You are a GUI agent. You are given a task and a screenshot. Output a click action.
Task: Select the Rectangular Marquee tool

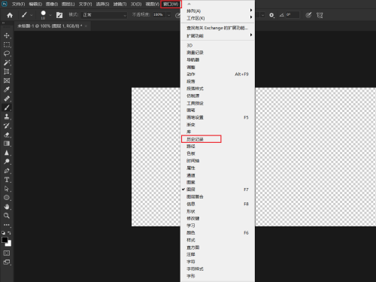(7, 44)
